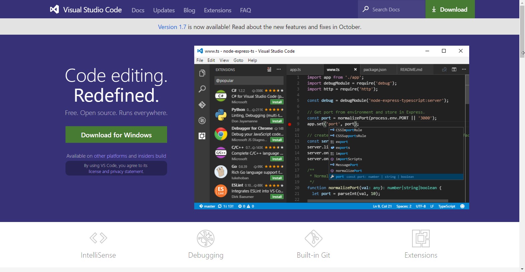Click the Edit menu in editor screenshot
This screenshot has height=272, width=525.
tap(211, 60)
